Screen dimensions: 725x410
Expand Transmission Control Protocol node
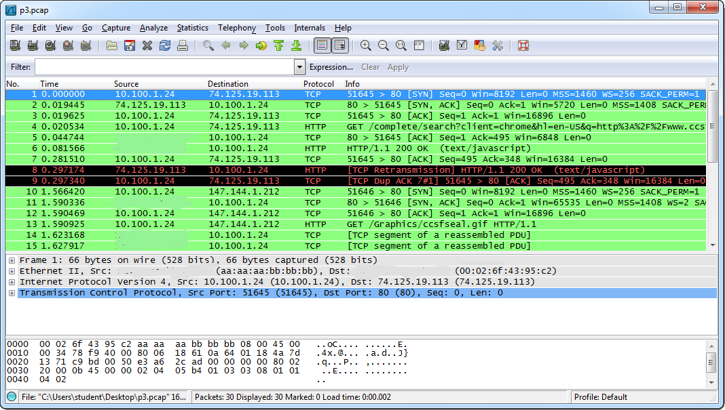12,293
